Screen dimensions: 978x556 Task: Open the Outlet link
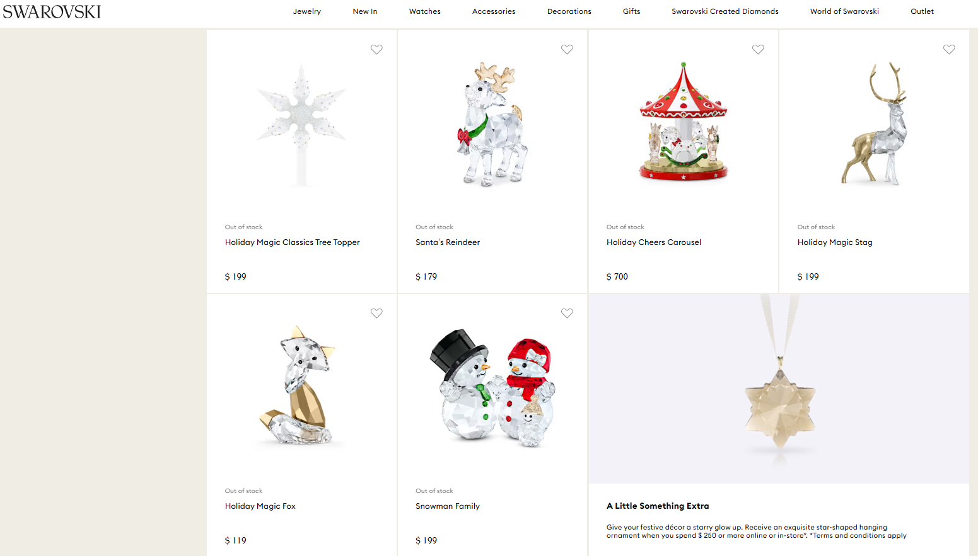coord(923,11)
